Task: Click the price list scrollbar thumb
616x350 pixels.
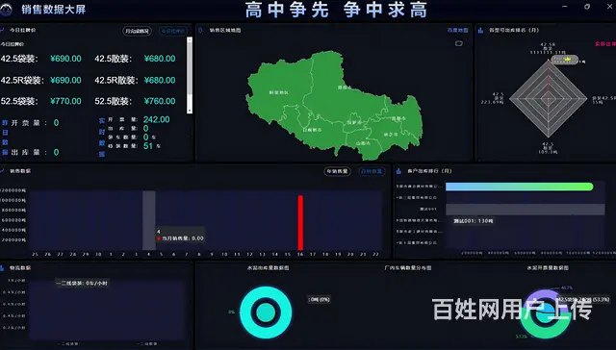Action: pyautogui.click(x=190, y=68)
